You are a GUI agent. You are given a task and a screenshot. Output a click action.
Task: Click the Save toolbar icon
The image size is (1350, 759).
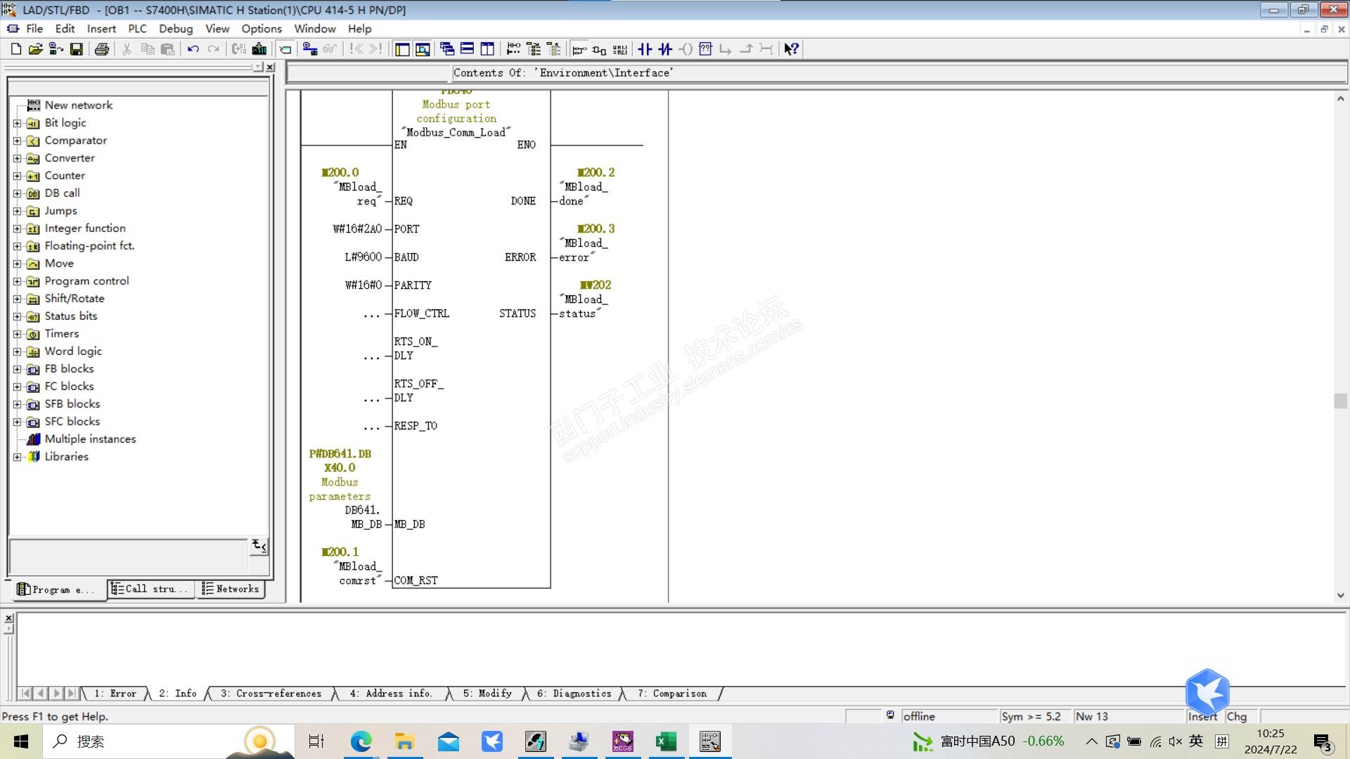pyautogui.click(x=77, y=49)
